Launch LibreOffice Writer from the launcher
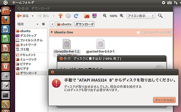The width and height of the screenshot is (181, 112). point(5,29)
